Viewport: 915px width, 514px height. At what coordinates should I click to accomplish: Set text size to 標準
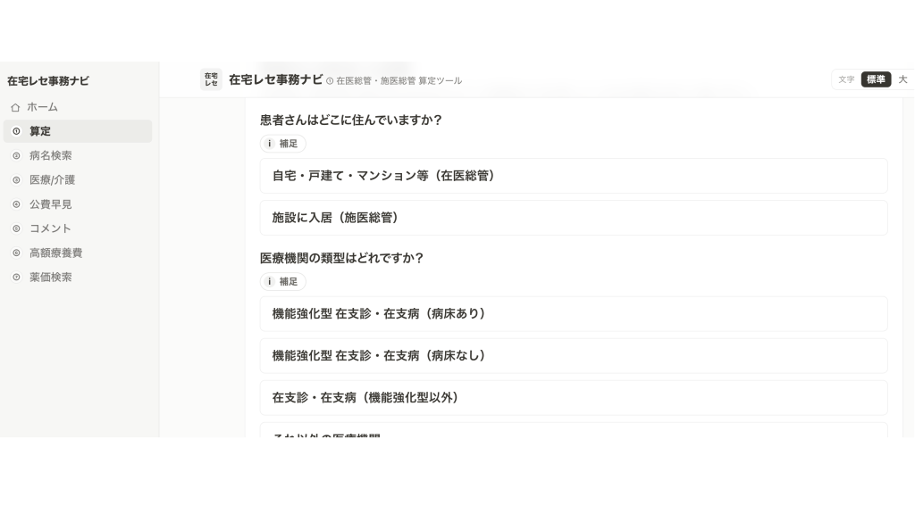876,79
